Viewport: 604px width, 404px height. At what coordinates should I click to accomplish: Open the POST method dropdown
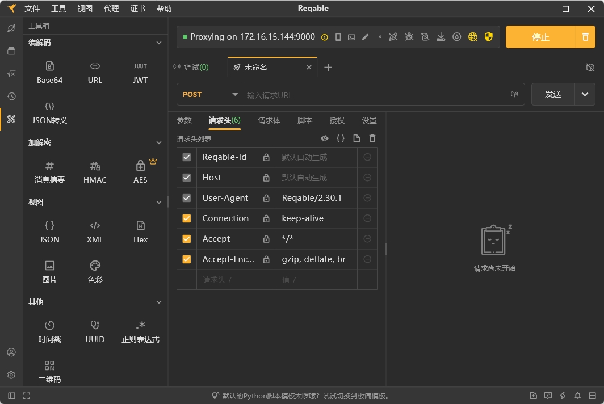[209, 94]
